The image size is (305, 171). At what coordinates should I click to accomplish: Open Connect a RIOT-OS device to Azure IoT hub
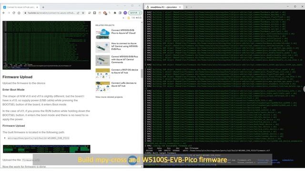coord(125,71)
